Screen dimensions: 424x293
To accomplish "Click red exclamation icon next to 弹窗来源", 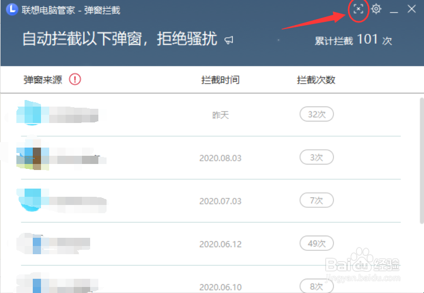I will 75,79.
